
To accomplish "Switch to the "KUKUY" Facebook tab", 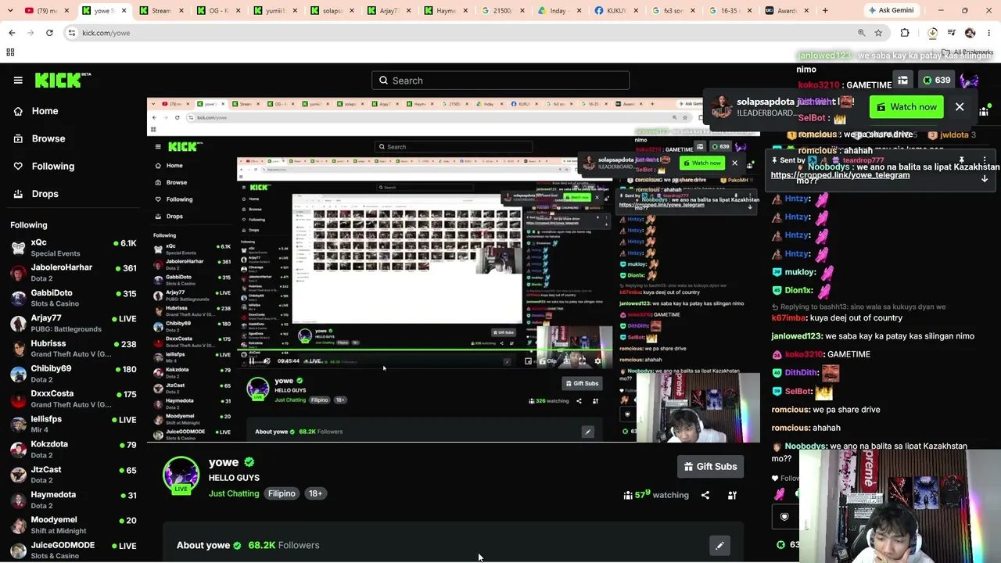I will [616, 10].
